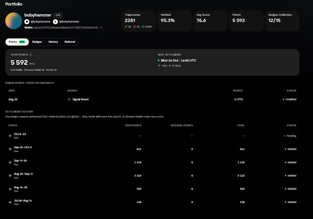Click the 2 122 task points value
This screenshot has width=313, height=219.
coord(138,175)
